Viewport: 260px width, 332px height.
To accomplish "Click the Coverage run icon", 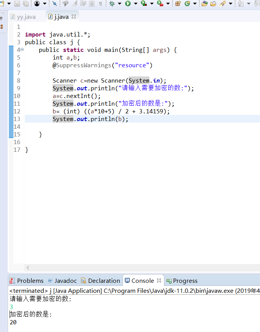I will 144,3.
